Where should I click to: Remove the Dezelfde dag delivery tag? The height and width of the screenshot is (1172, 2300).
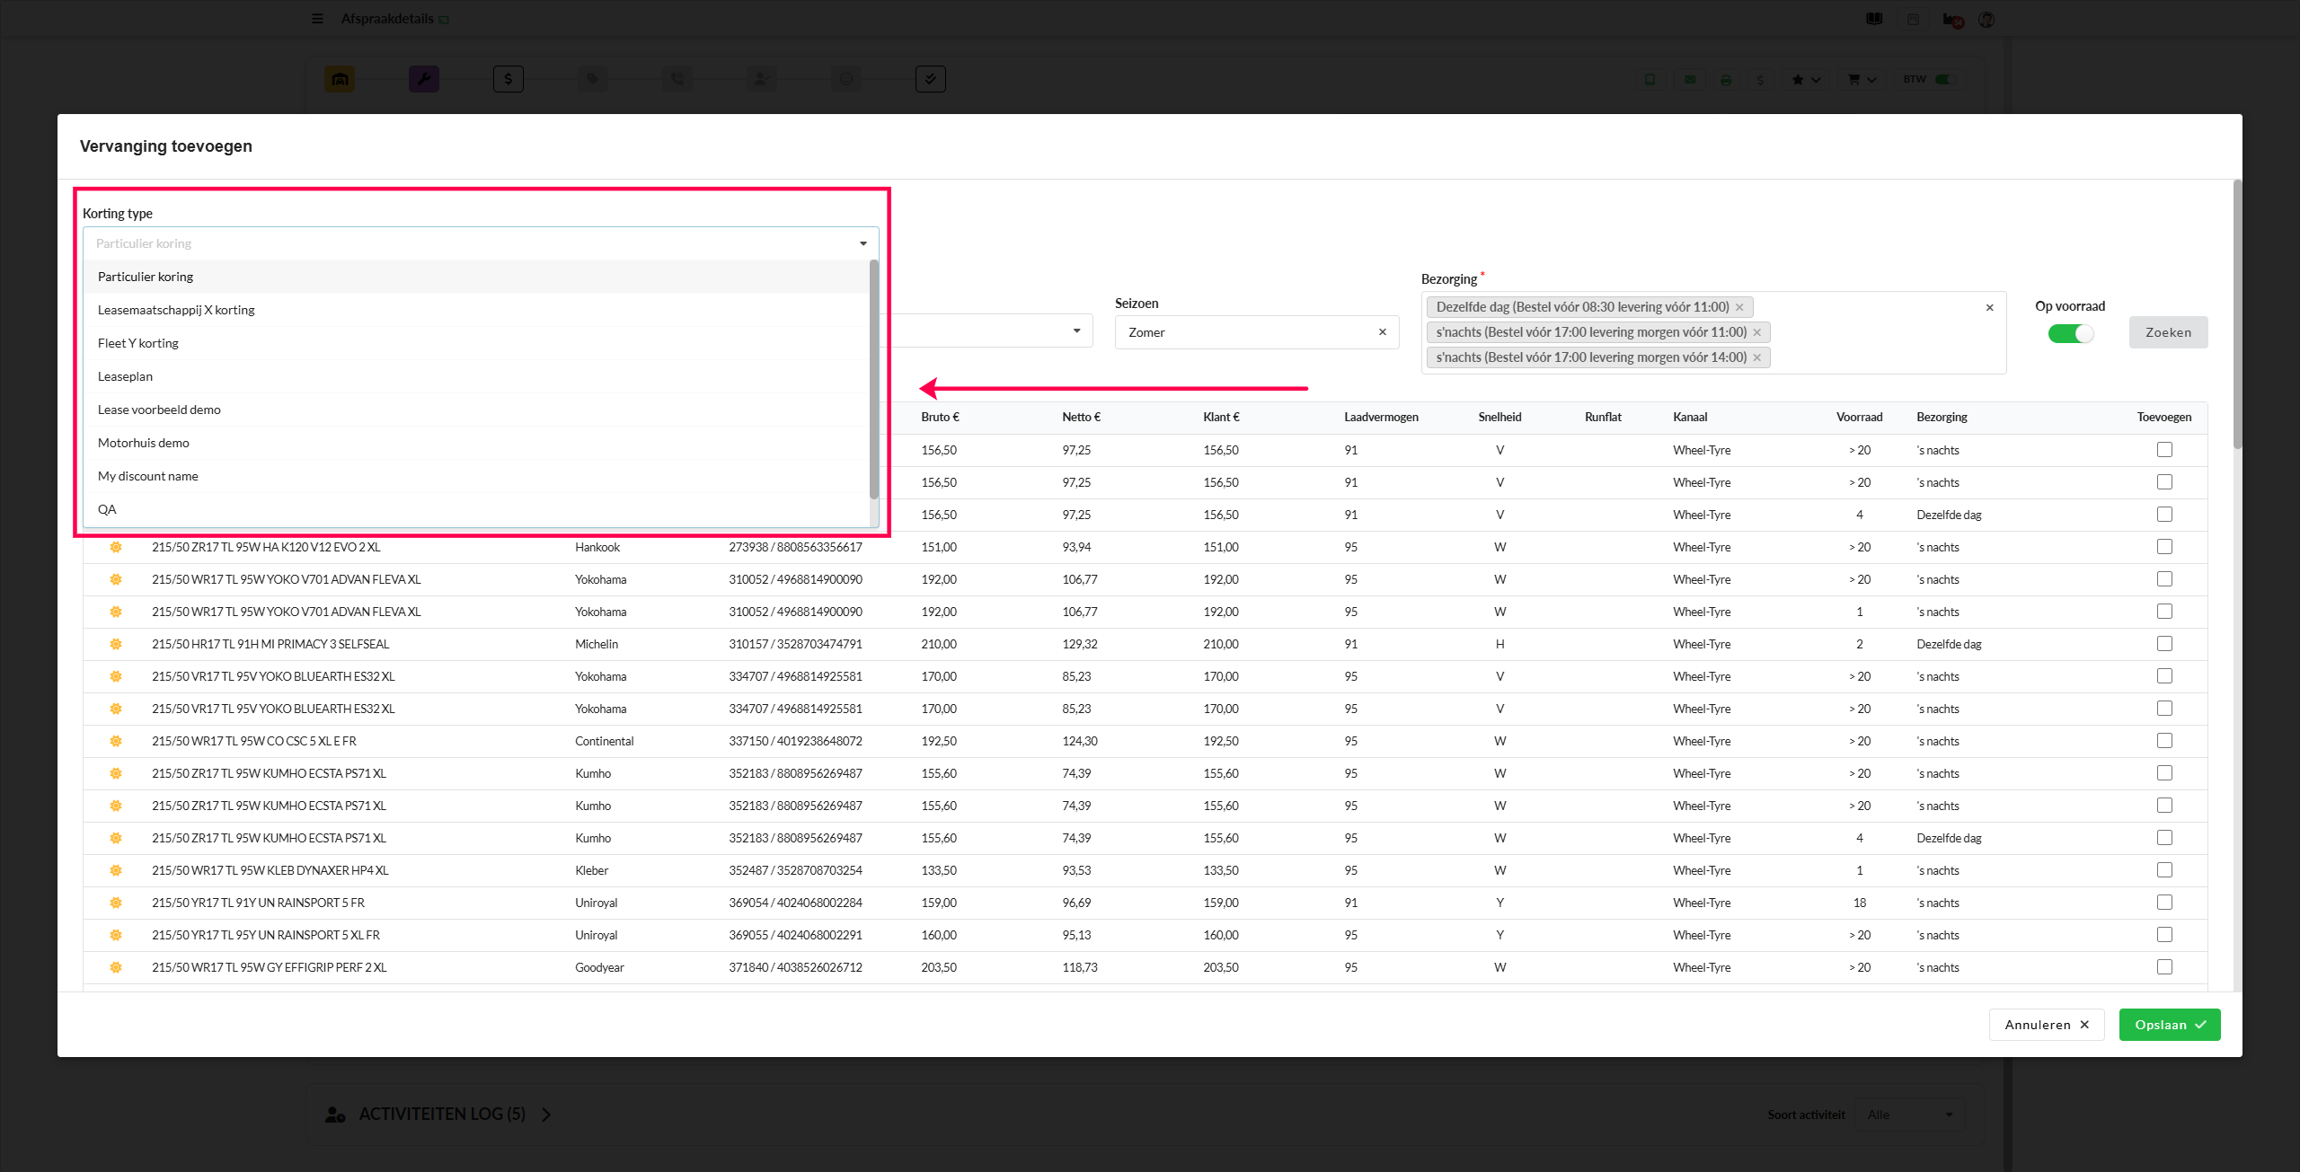[1739, 307]
